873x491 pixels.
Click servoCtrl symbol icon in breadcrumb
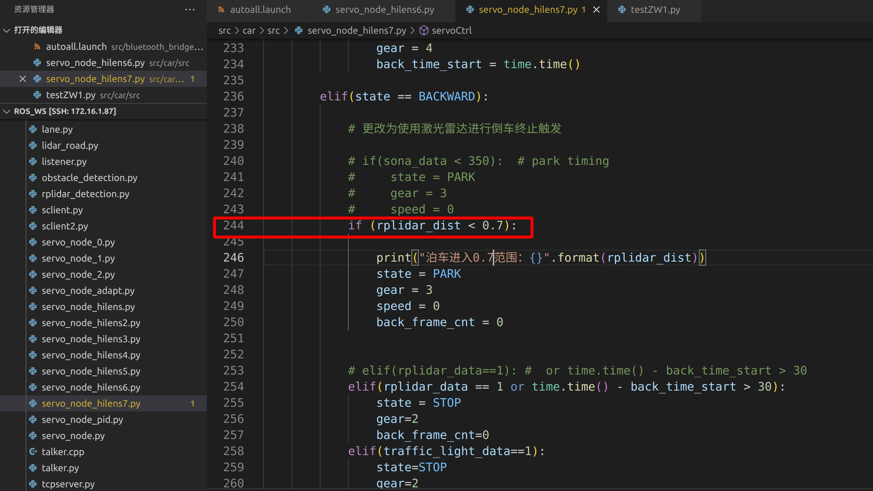tap(424, 30)
